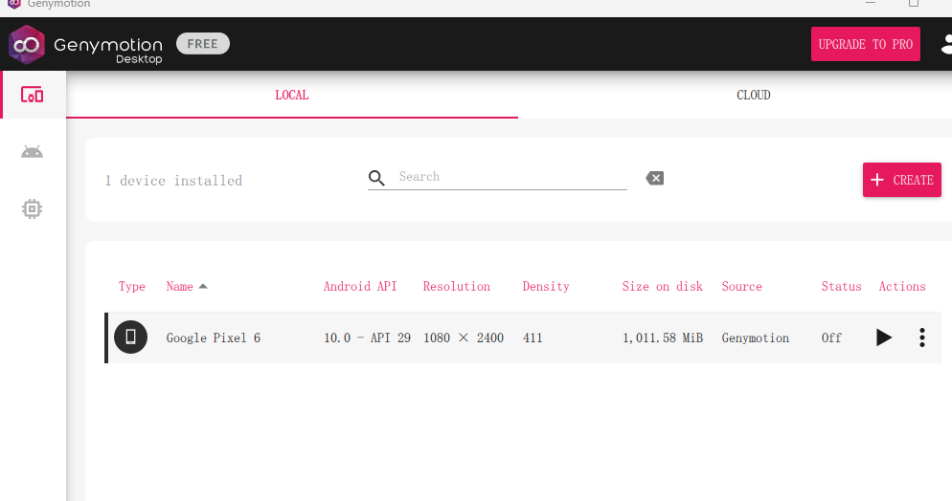Sort by Android API column header
This screenshot has width=952, height=501.
coord(360,287)
